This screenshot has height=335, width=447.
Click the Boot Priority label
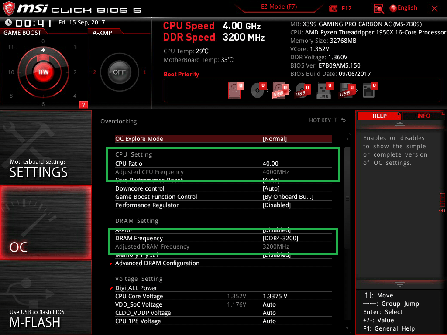(181, 74)
